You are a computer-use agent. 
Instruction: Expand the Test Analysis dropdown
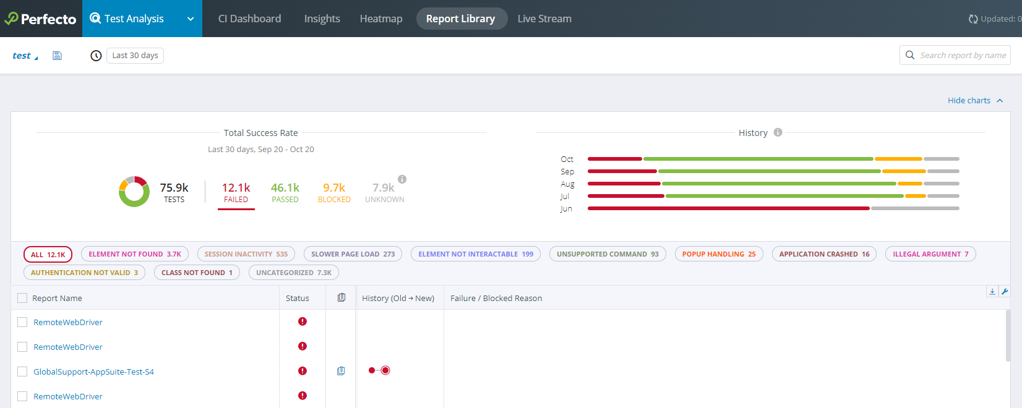coord(191,19)
